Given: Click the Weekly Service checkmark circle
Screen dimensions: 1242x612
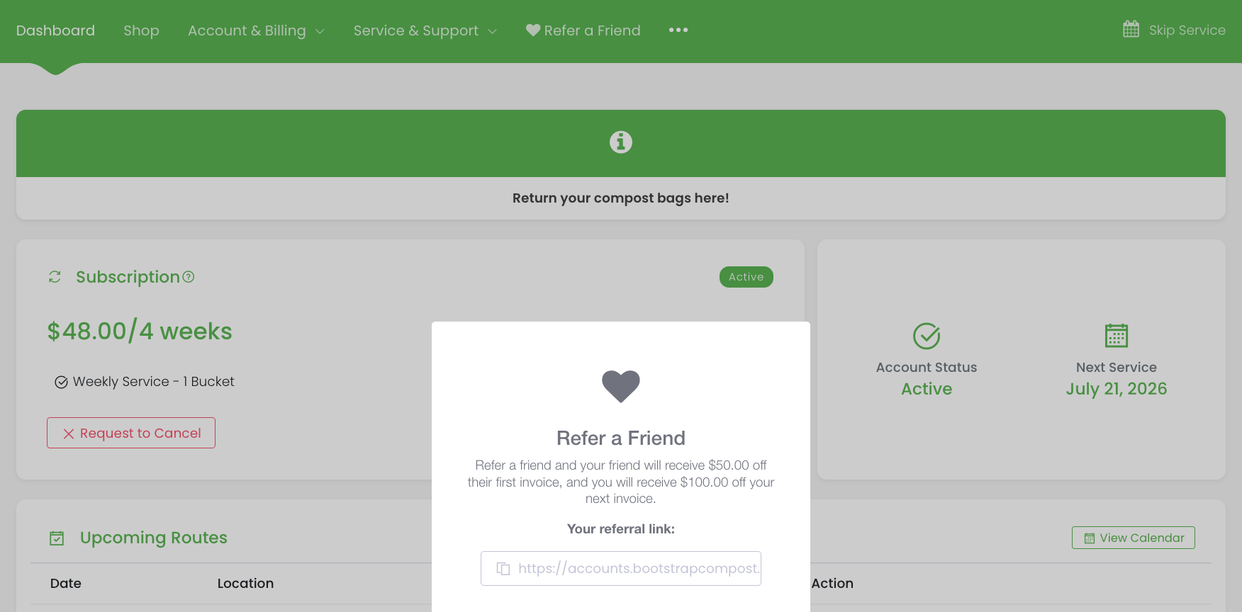Looking at the screenshot, I should click(x=62, y=382).
